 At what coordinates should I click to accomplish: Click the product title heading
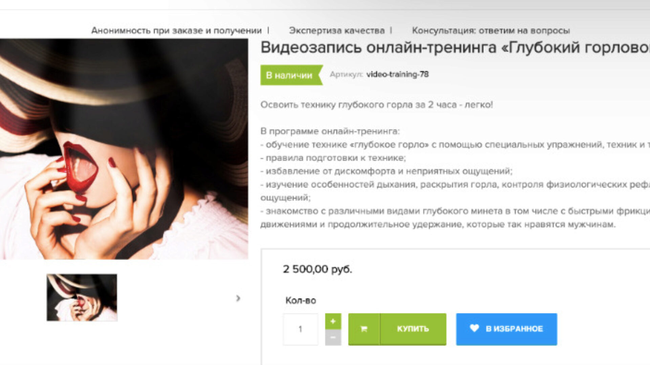tap(455, 48)
